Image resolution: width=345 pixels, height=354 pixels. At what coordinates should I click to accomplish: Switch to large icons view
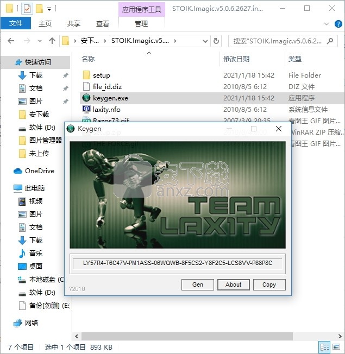336,347
